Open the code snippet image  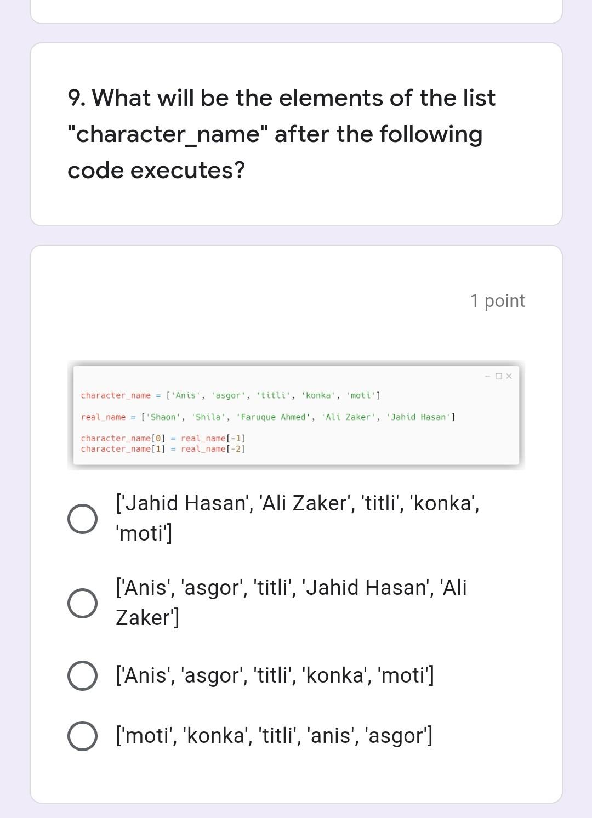tap(296, 415)
